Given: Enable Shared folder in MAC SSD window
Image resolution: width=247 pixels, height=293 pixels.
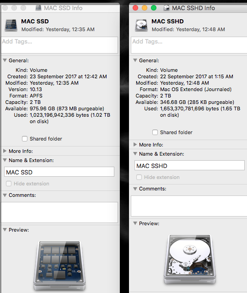Looking at the screenshot, I should click(25, 139).
